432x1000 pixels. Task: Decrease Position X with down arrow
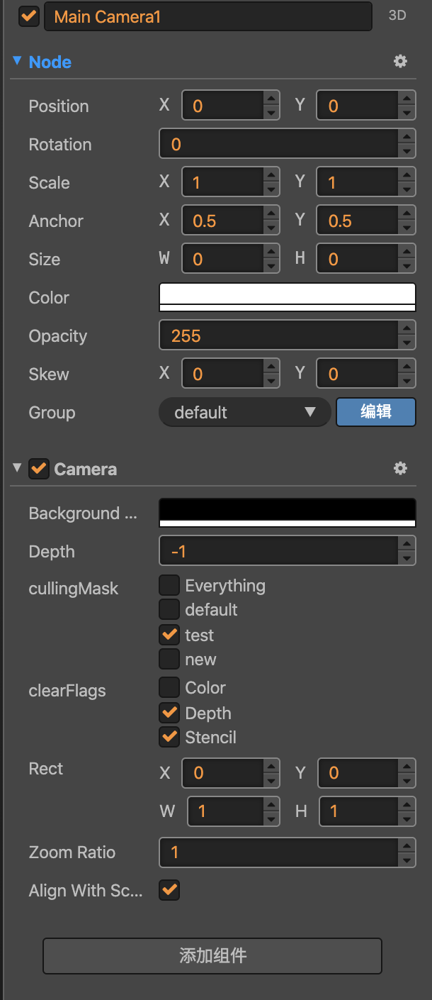[x=271, y=113]
